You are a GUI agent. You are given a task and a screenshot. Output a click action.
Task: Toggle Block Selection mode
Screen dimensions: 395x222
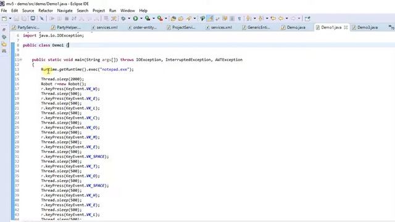[x=232, y=18]
